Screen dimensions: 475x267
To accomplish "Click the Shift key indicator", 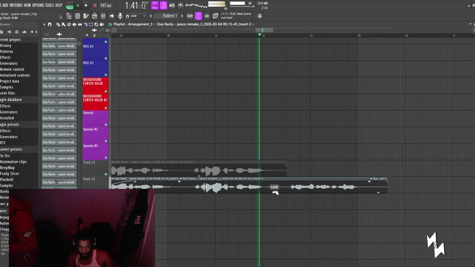I will click(190, 16).
